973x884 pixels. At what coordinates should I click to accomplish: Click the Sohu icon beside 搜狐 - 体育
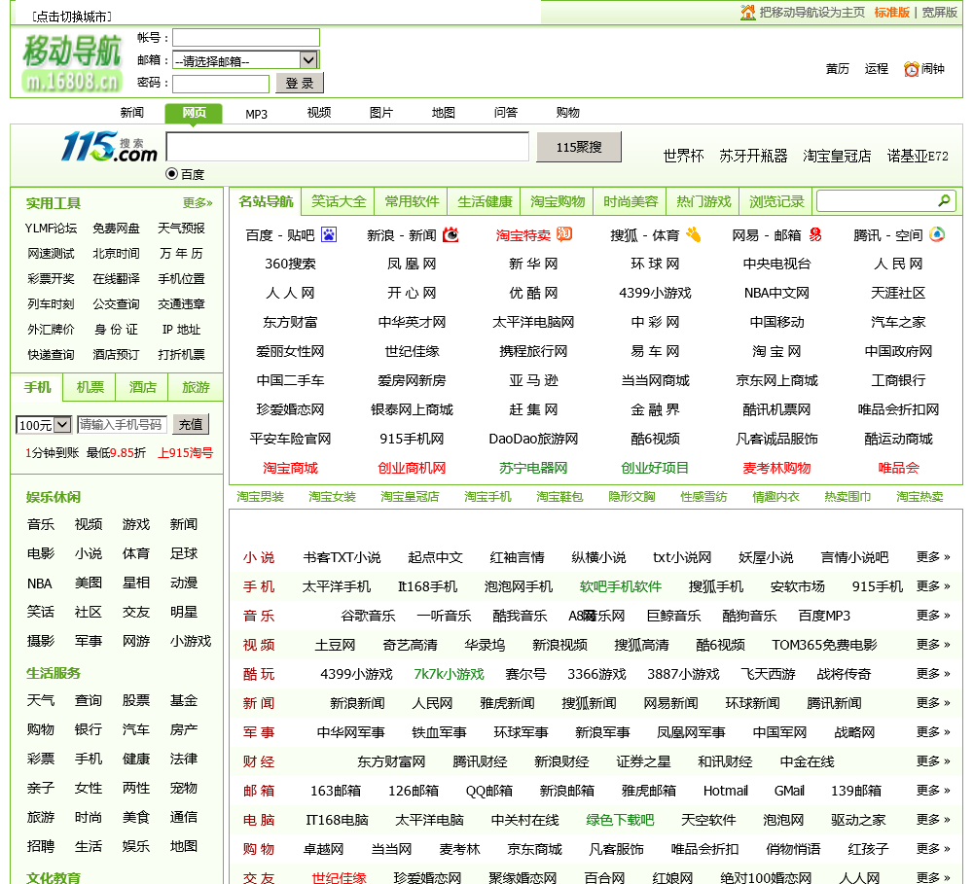pyautogui.click(x=693, y=234)
